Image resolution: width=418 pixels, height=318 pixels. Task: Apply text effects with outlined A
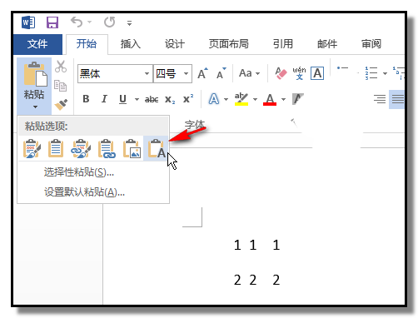214,99
